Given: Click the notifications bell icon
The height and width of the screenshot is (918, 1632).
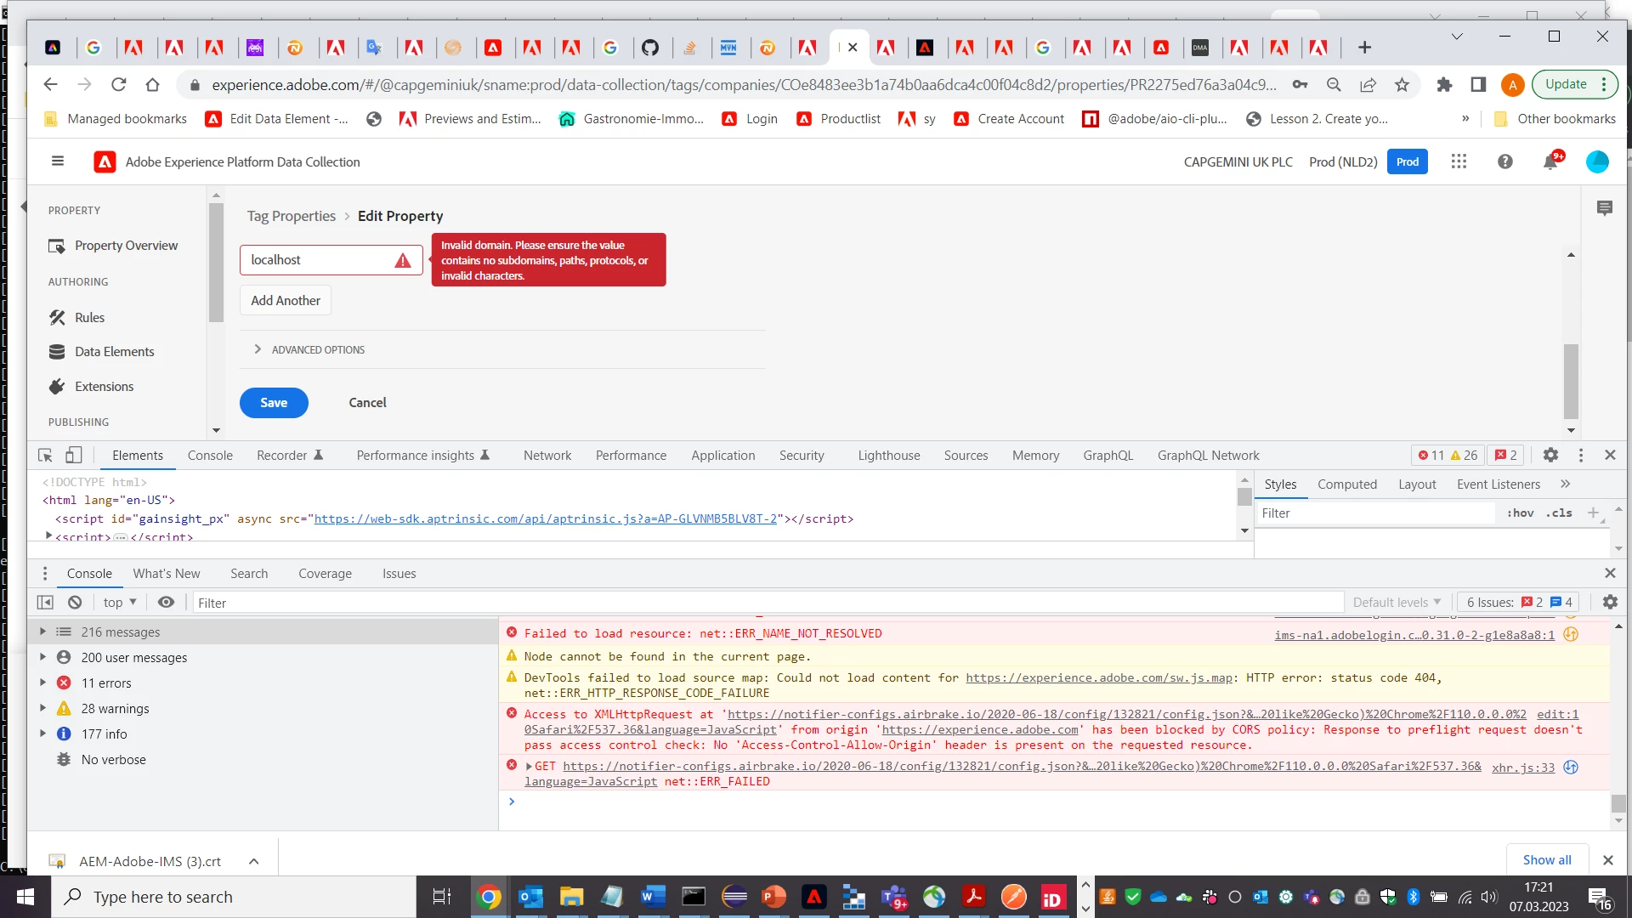Looking at the screenshot, I should (x=1550, y=162).
